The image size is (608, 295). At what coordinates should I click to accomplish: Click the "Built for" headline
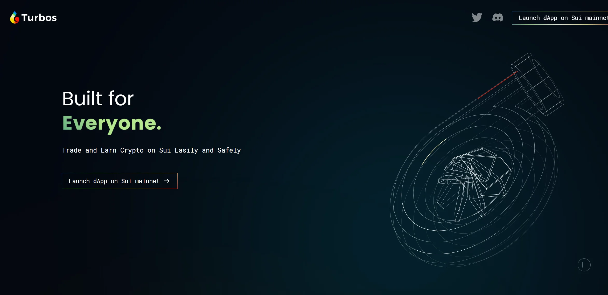98,99
